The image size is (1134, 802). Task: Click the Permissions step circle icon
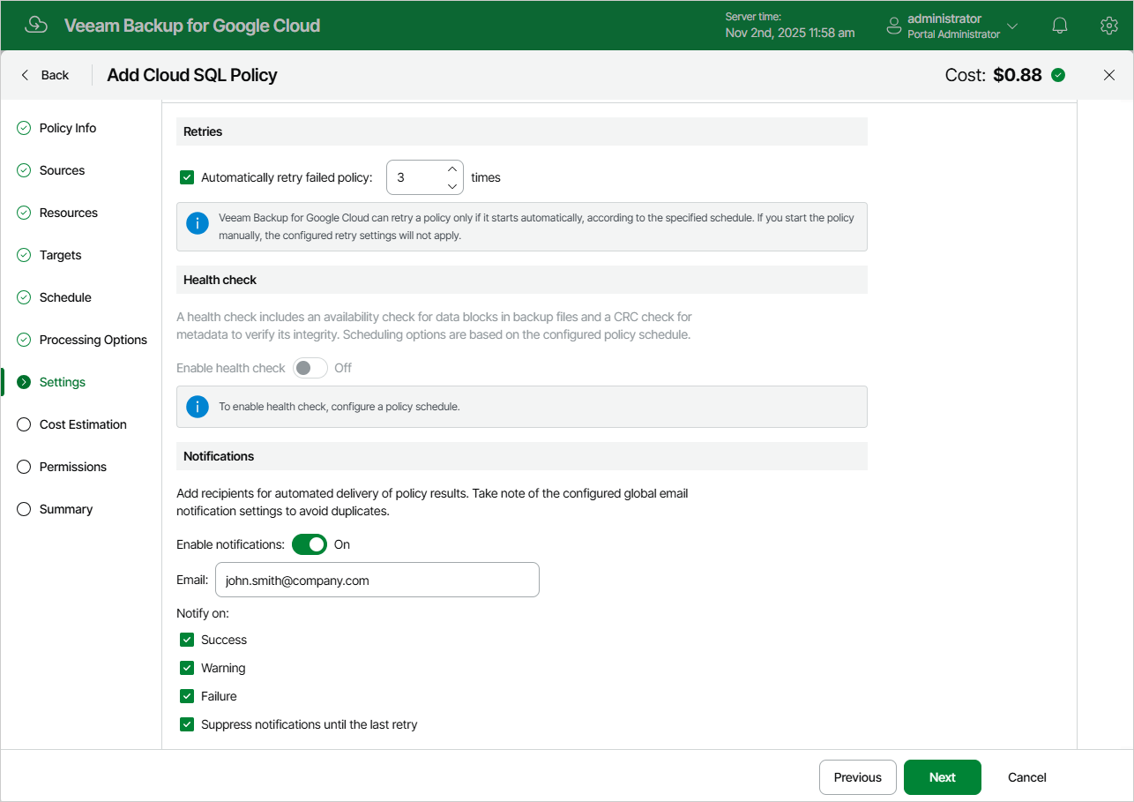click(24, 467)
